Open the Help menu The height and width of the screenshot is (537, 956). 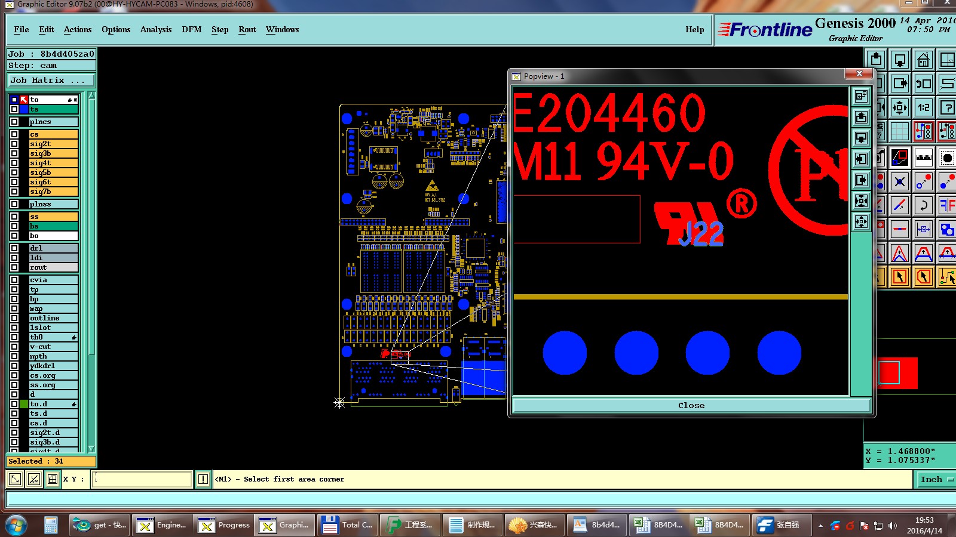695,29
